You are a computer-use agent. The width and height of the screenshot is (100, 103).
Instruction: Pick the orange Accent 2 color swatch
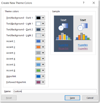38,47
